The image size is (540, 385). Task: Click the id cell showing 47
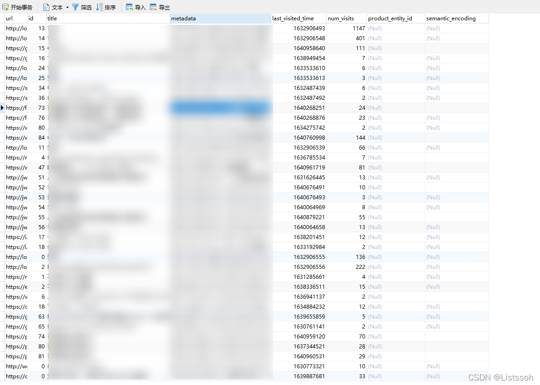click(x=37, y=168)
